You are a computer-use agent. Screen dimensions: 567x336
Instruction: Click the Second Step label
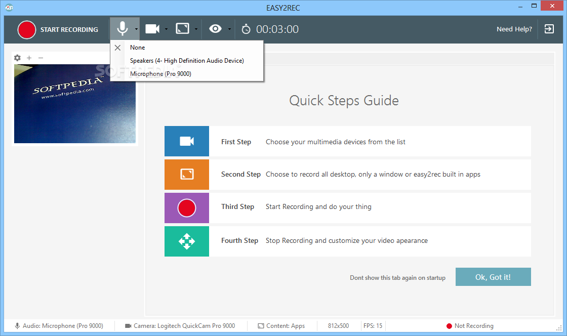point(241,175)
